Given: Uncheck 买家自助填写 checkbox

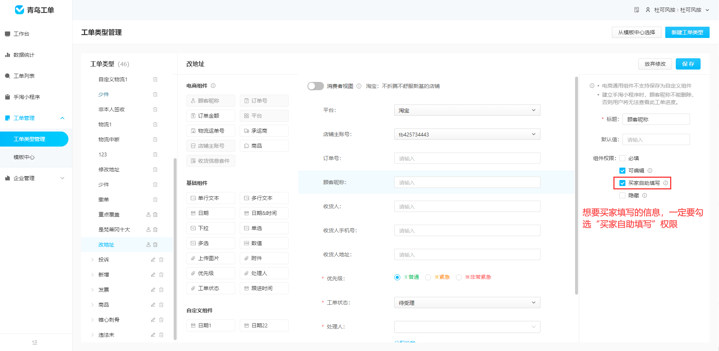Looking at the screenshot, I should coord(622,183).
